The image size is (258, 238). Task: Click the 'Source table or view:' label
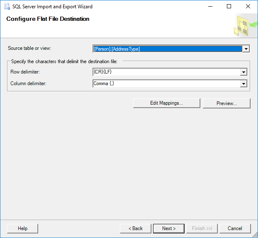pyautogui.click(x=29, y=48)
